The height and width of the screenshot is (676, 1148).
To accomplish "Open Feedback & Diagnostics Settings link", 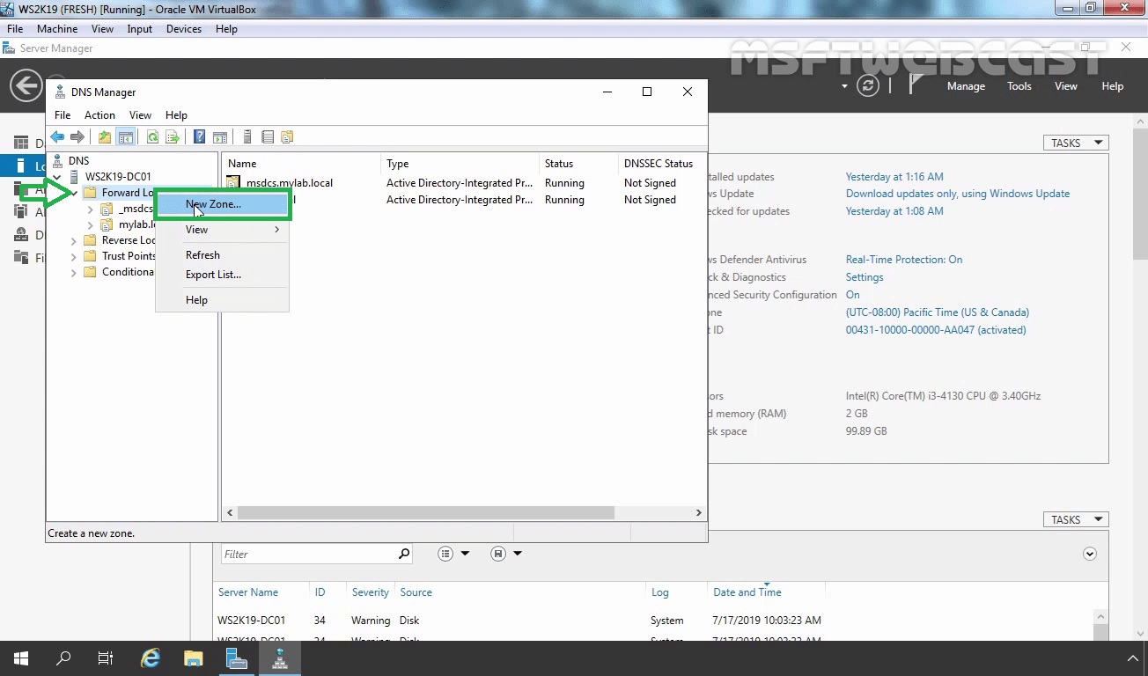I will pos(865,277).
